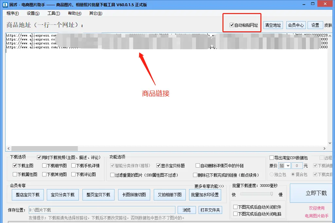The image size is (335, 223).
Task: Open the 程序(F) menu
Action: [12, 13]
